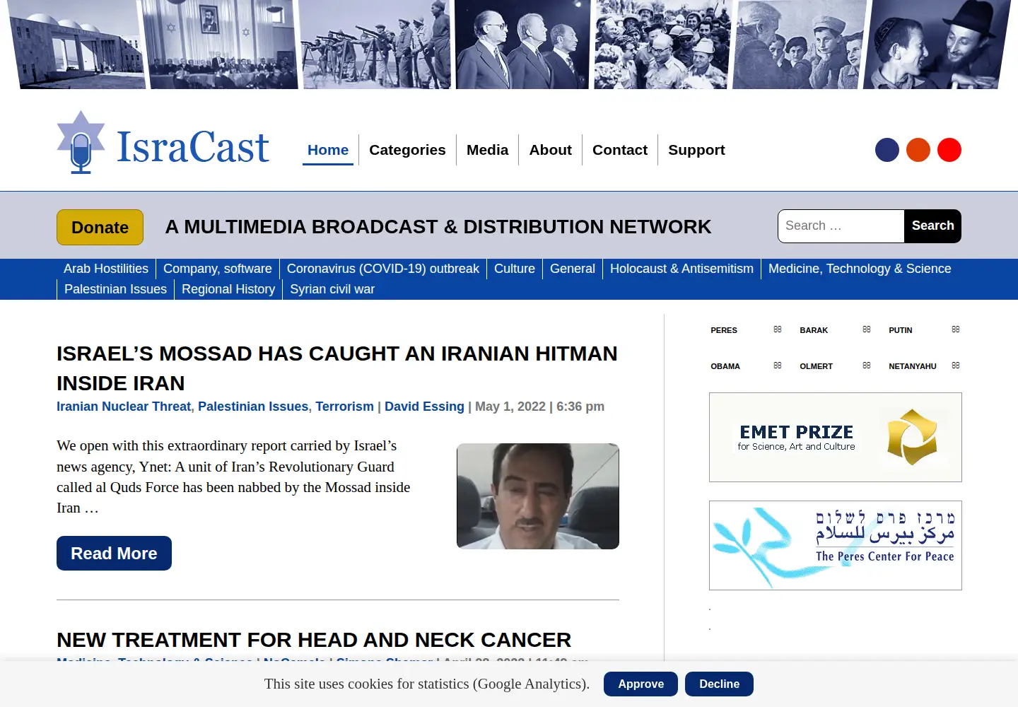Screen dimensions: 1018x707
Task: Open the General category
Action: [573, 269]
